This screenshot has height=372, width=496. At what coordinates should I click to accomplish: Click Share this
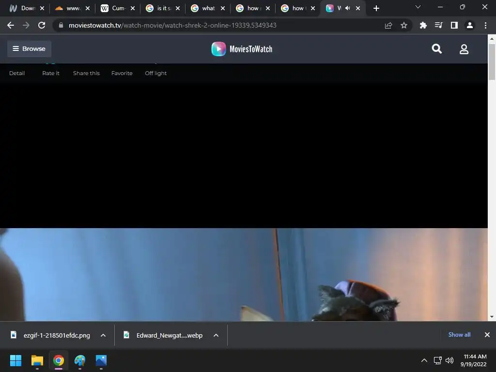tap(86, 73)
